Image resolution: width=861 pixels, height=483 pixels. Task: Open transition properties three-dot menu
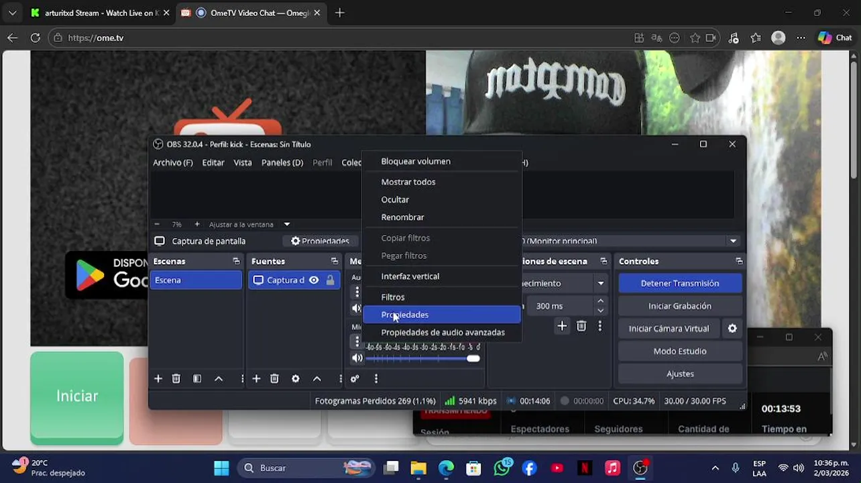click(x=600, y=327)
